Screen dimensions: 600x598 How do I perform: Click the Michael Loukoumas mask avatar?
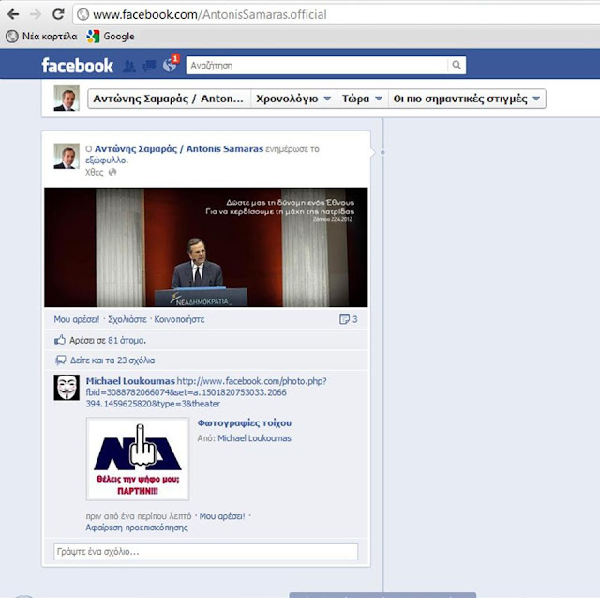67,388
